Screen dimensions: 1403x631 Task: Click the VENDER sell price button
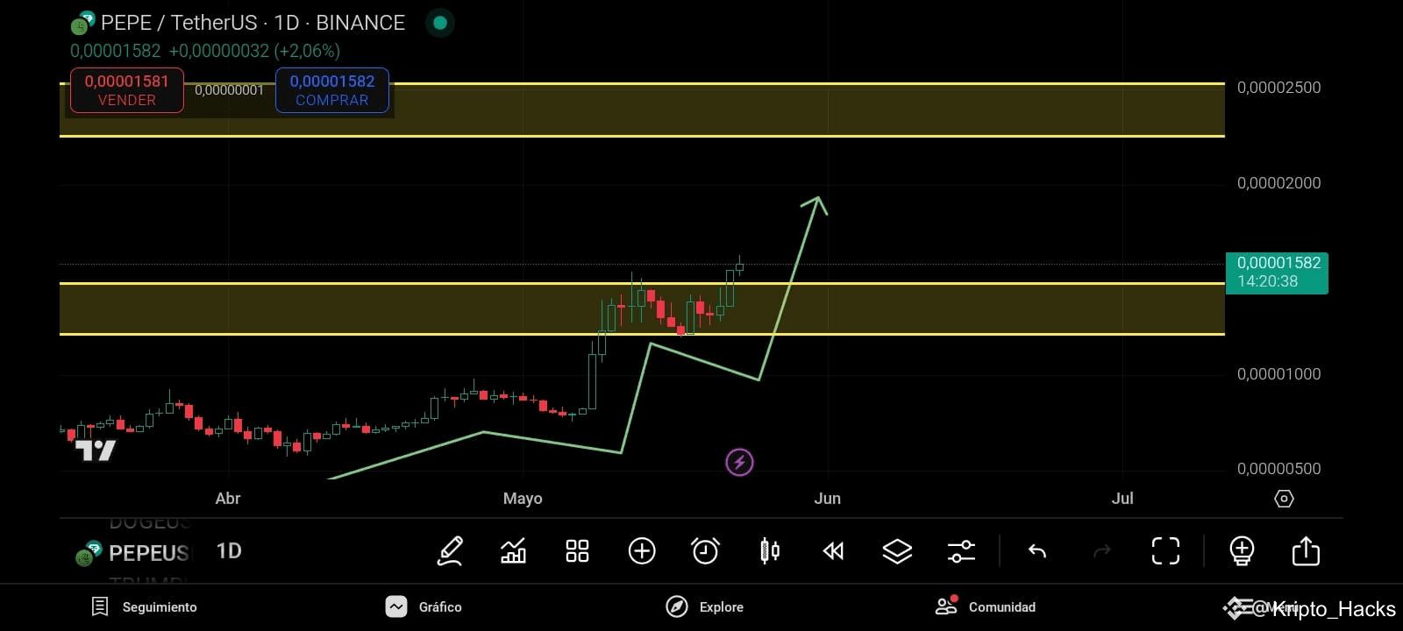click(127, 90)
